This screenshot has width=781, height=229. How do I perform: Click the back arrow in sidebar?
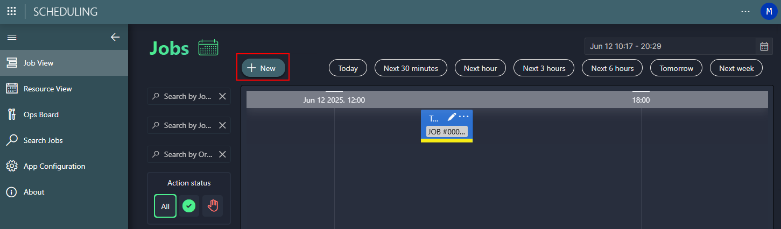click(x=115, y=37)
